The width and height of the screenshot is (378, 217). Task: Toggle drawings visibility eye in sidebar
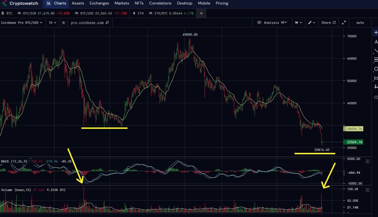pyautogui.click(x=376, y=97)
